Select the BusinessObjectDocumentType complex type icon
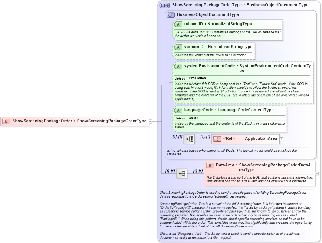This screenshot has height=243, width=322. [x=170, y=14]
